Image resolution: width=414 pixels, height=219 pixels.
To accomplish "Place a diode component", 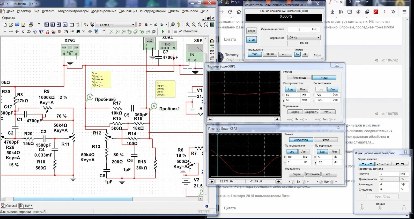I will [17, 31].
